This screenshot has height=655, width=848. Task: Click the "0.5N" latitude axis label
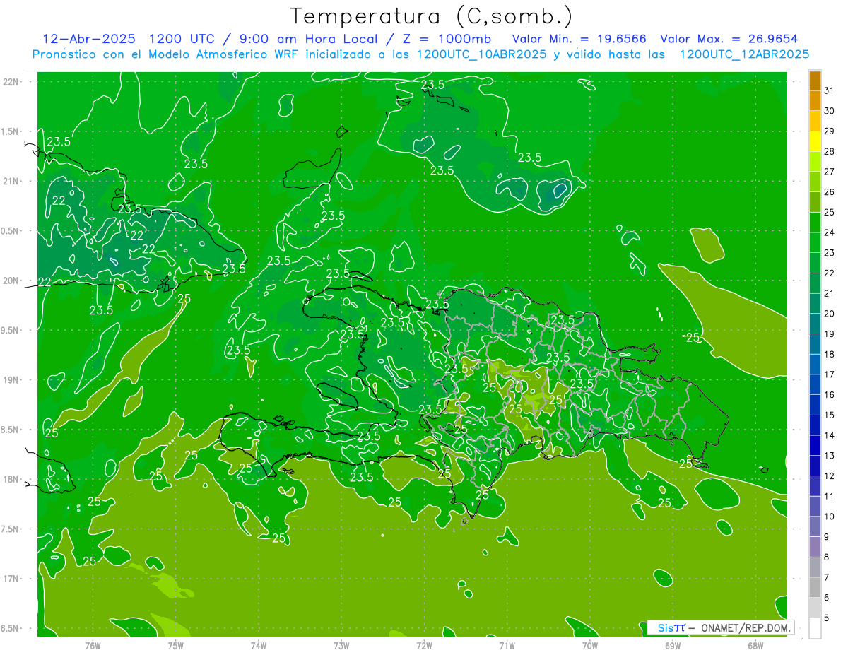point(10,231)
